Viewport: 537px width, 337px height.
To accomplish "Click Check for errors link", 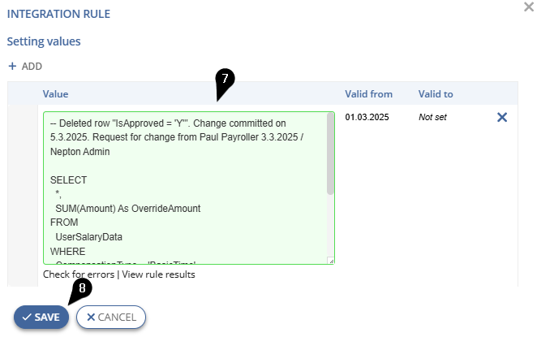I will tap(79, 274).
